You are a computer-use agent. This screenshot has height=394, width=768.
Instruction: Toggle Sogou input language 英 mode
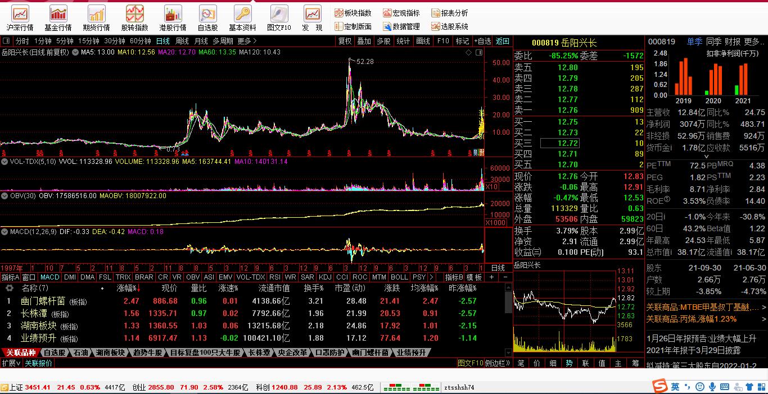point(675,387)
